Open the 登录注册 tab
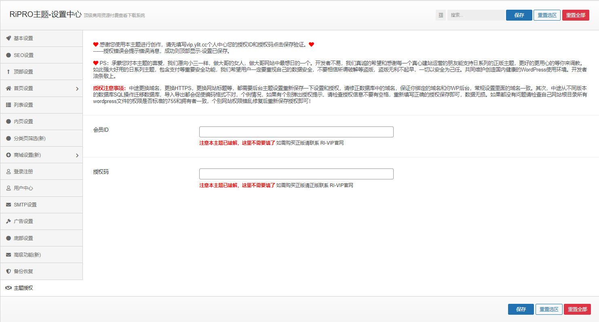Screen dimensions: 599x322 [41, 171]
